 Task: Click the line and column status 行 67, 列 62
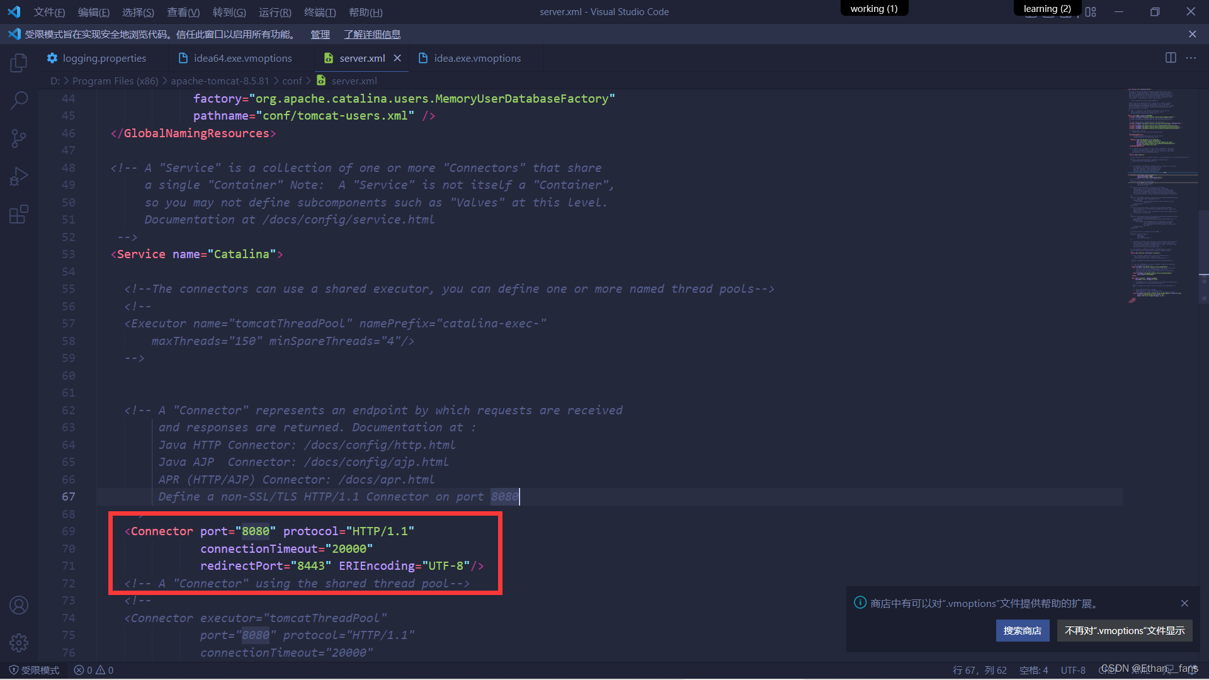click(x=980, y=670)
